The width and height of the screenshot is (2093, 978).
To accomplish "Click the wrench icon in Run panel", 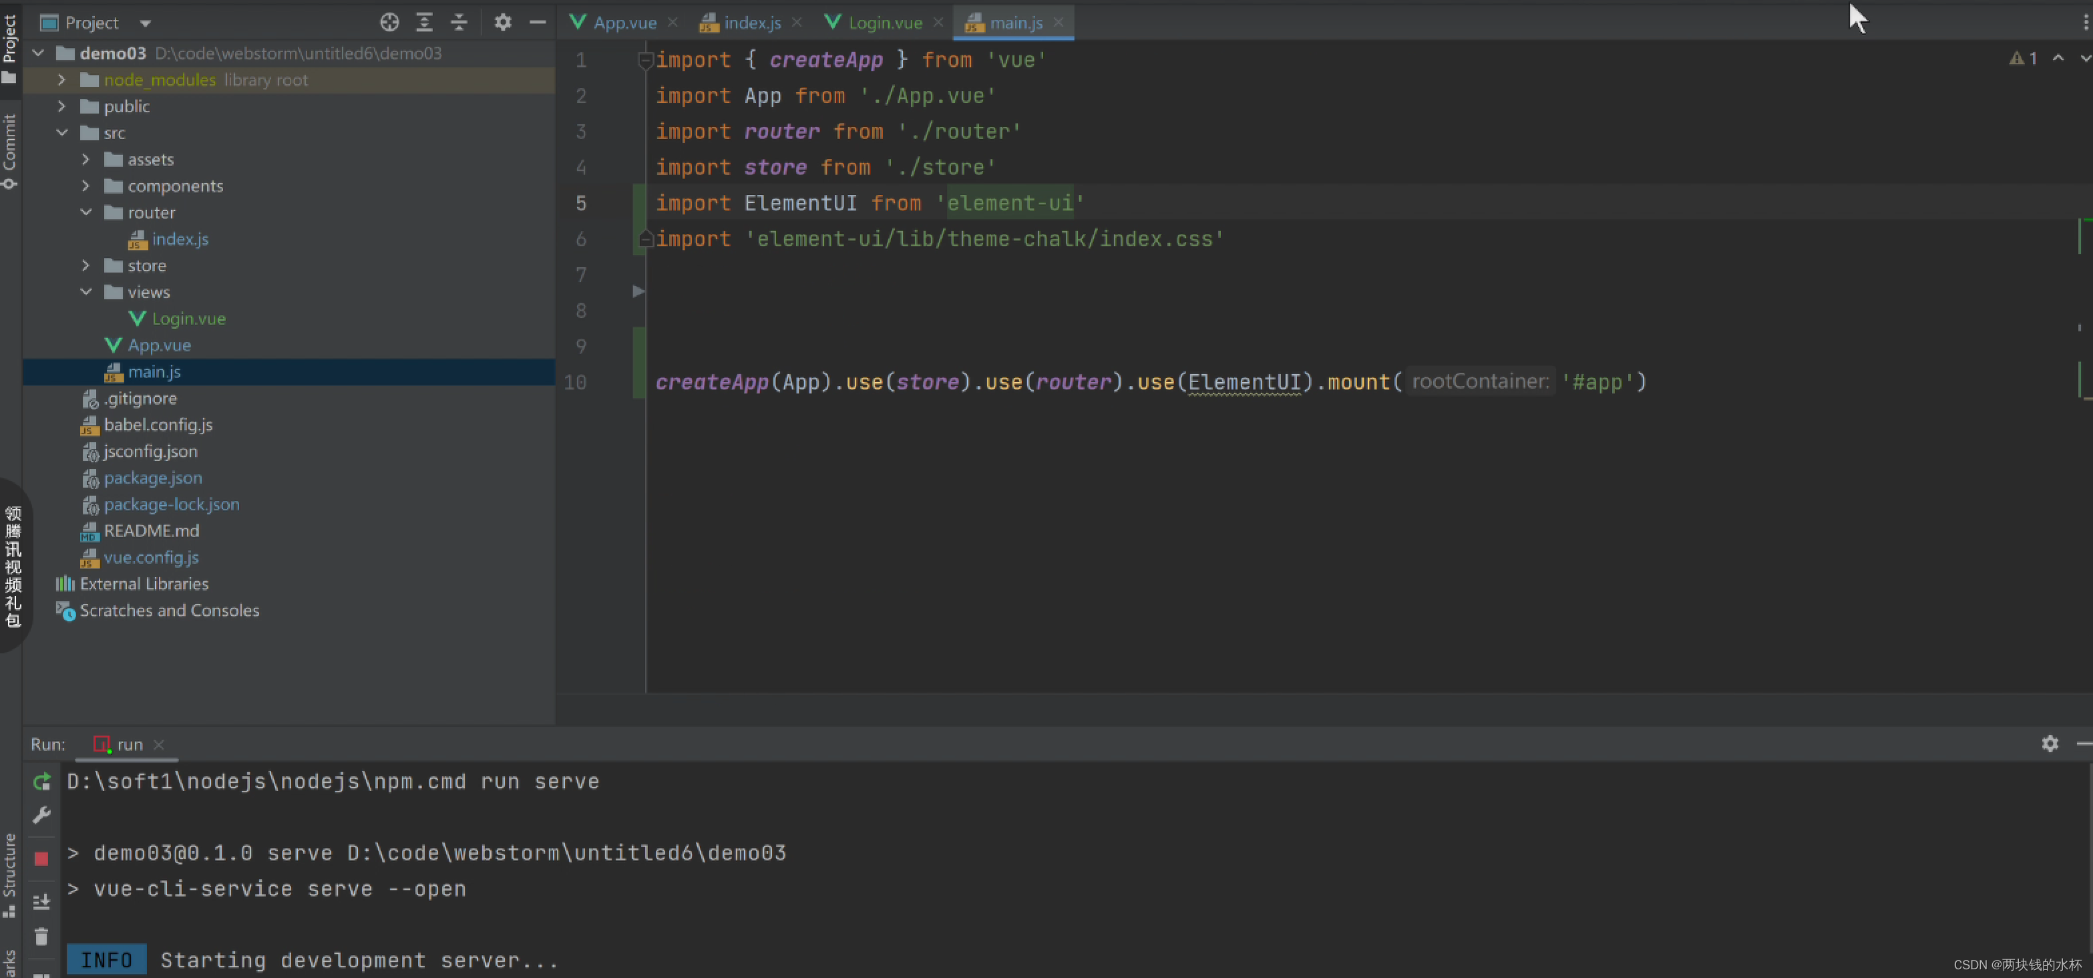I will [41, 816].
